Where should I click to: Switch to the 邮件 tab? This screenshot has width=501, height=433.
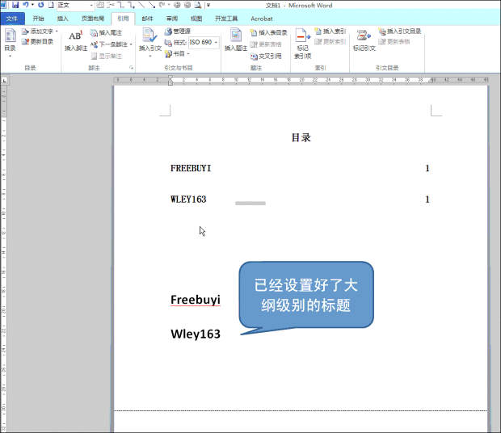[x=147, y=19]
